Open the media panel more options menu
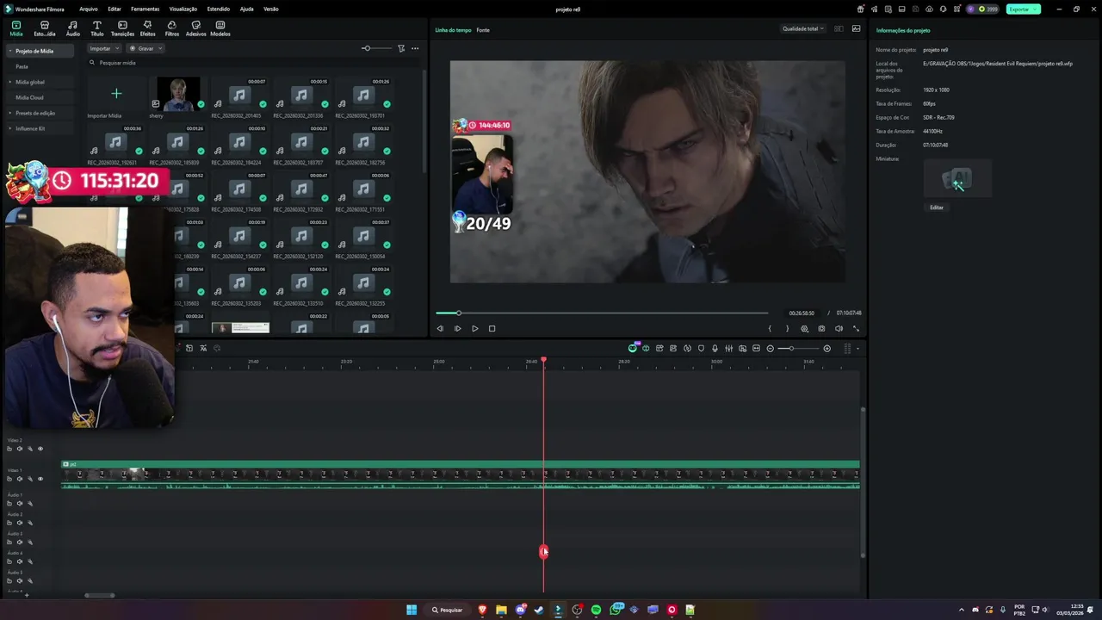Screen dimensions: 1102x620 (415, 48)
